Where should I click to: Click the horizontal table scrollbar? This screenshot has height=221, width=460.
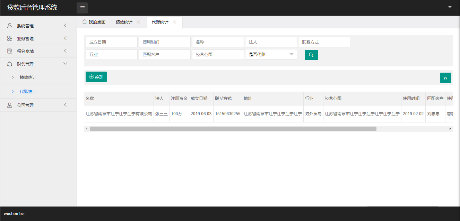click(233, 129)
